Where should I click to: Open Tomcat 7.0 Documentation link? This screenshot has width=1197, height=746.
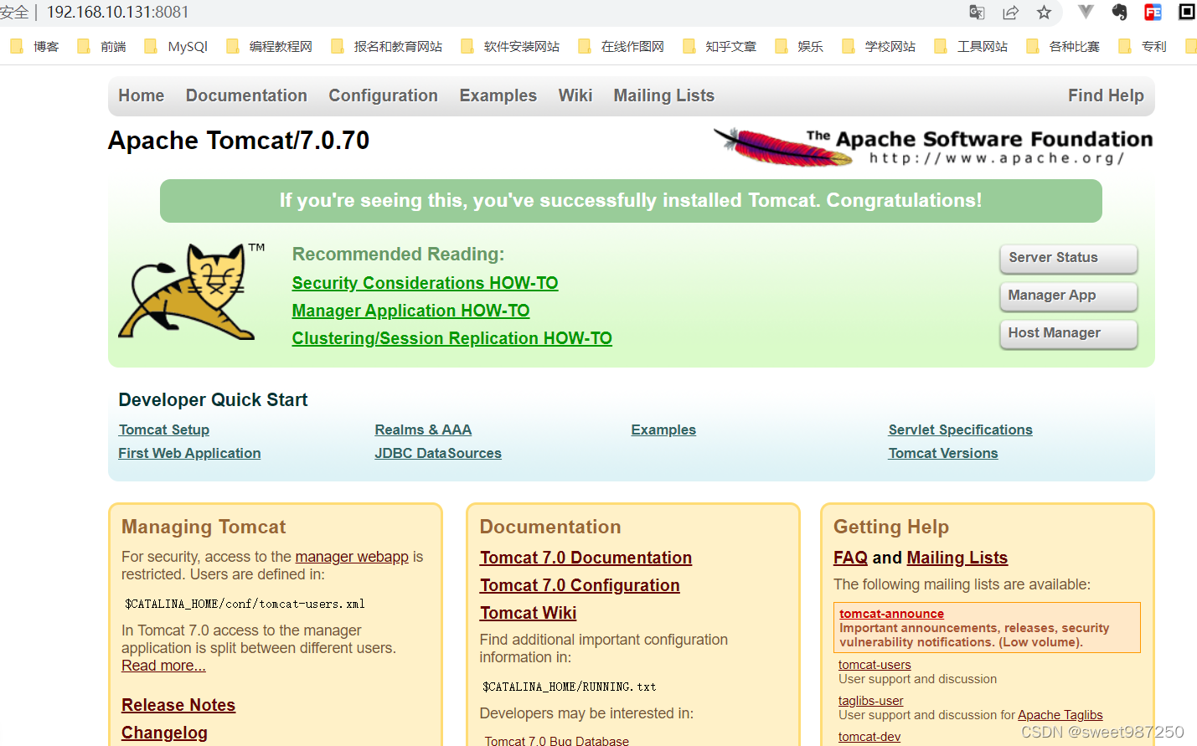[586, 558]
